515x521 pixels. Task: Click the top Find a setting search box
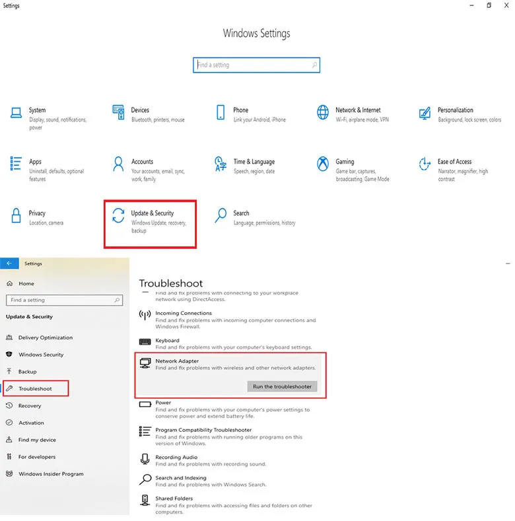click(x=256, y=65)
